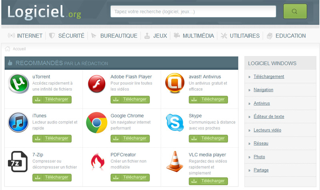
Task: Open the Navigation sidebar link
Action: (x=263, y=89)
